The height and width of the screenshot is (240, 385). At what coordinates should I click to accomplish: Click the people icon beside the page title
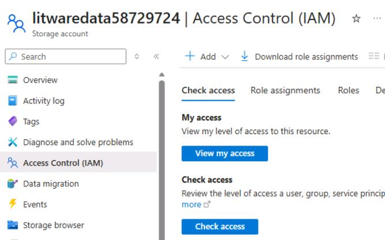16,24
